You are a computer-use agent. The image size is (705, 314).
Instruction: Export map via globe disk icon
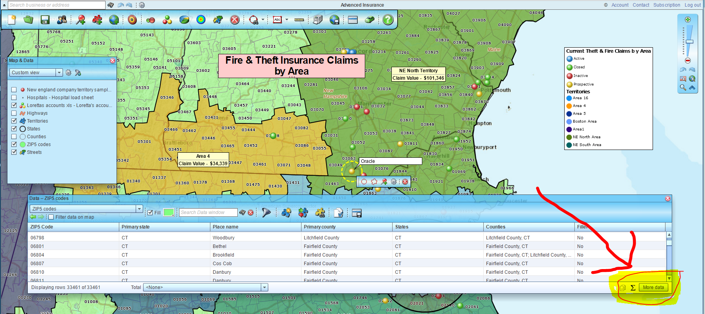(x=334, y=20)
